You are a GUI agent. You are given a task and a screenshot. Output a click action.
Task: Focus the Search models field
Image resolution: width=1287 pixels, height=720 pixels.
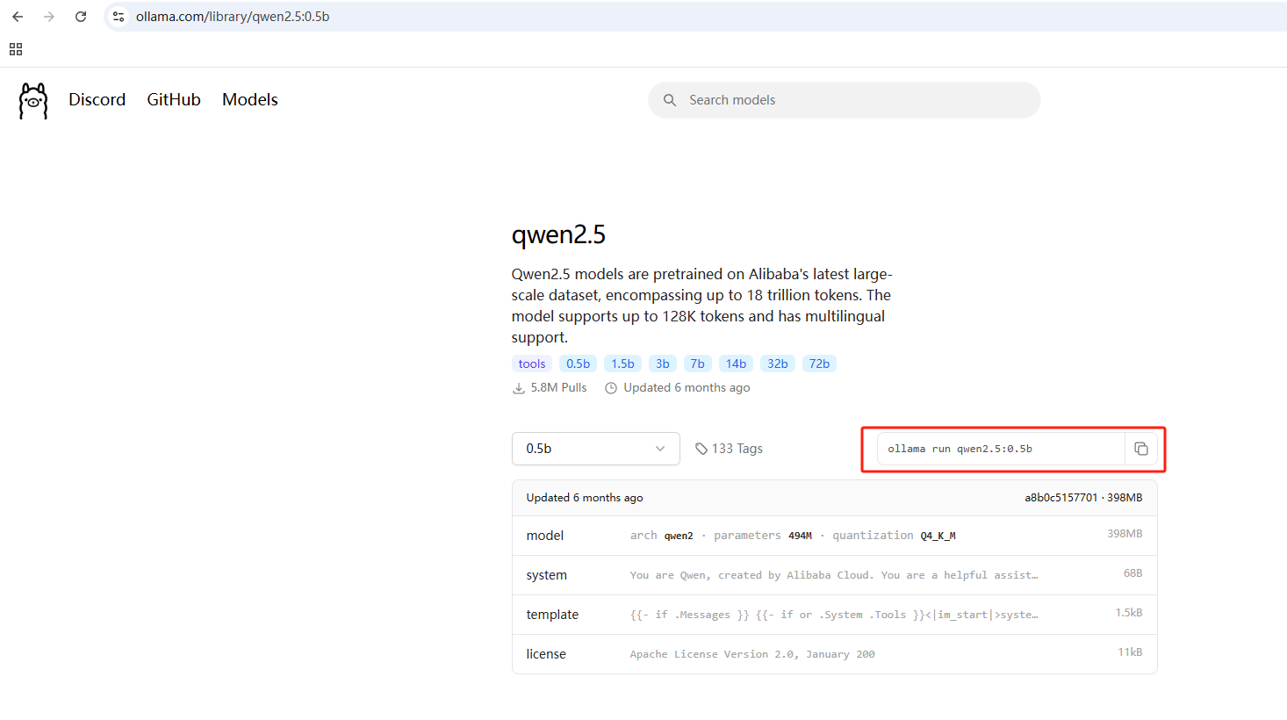845,100
